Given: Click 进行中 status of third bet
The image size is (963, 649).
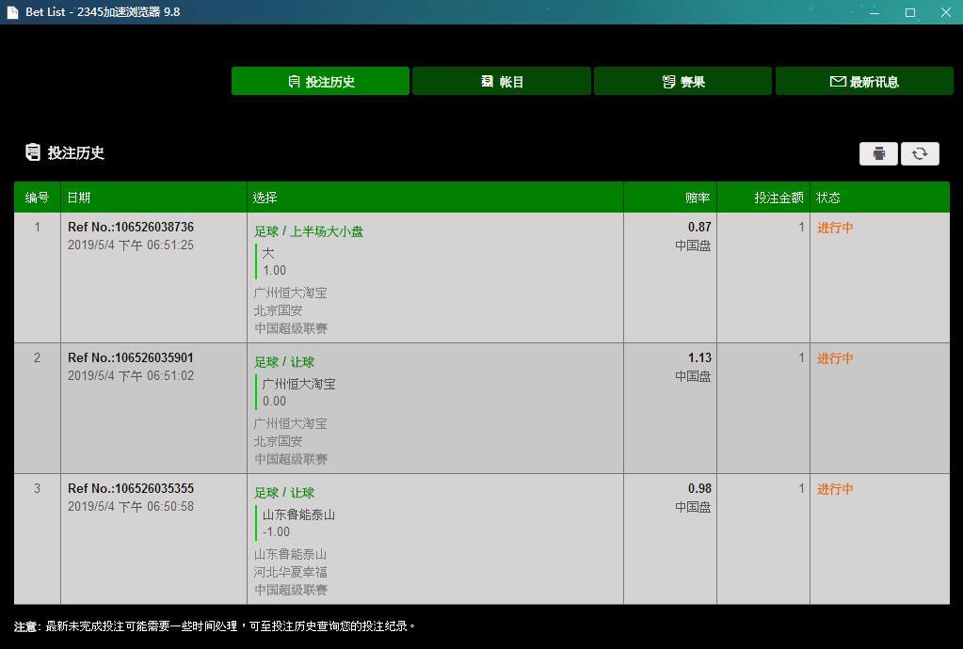Looking at the screenshot, I should click(835, 489).
